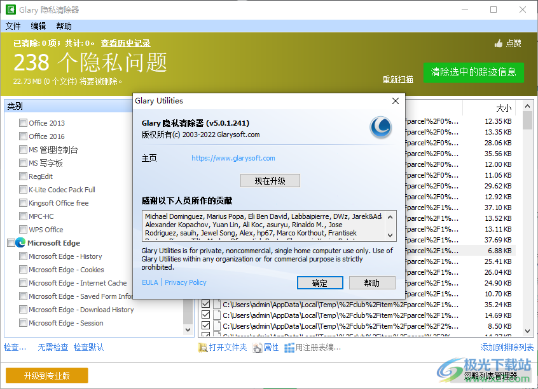This screenshot has height=389, width=538.
Task: Click the 现在升级 button
Action: pos(270,181)
